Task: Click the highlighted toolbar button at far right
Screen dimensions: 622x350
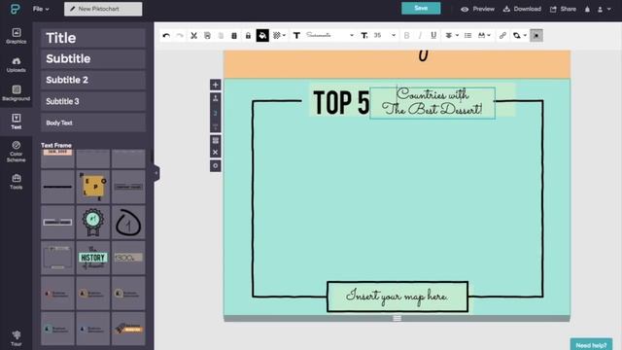Action: pos(536,36)
